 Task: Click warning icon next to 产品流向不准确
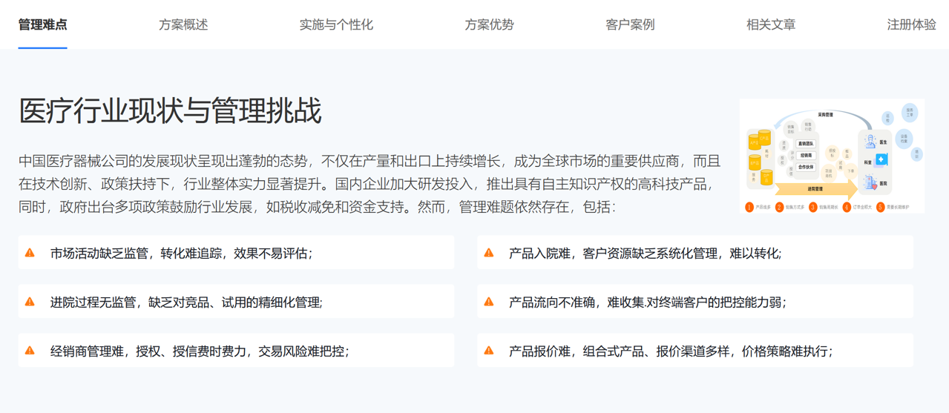click(x=489, y=302)
